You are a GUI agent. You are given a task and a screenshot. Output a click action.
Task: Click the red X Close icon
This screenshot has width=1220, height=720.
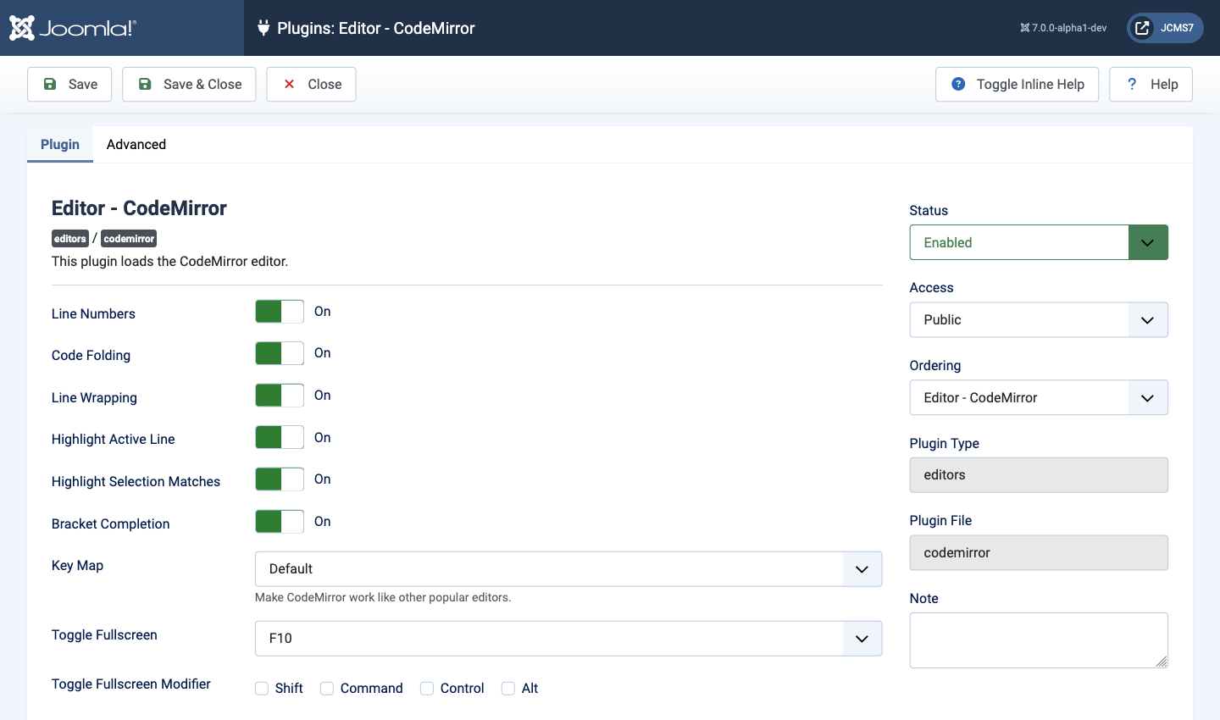[x=289, y=84]
